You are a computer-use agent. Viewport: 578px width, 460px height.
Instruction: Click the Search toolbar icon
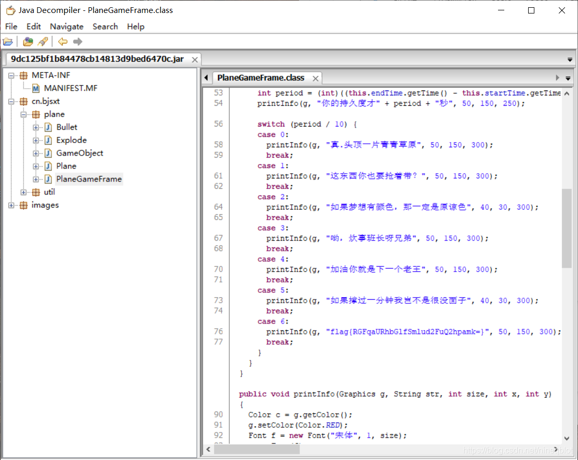point(43,41)
